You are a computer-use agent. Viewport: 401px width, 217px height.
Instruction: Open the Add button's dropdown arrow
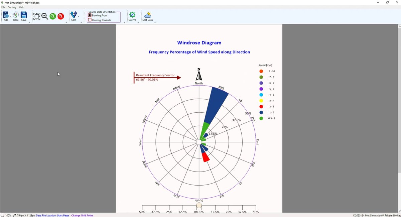pos(11,16)
